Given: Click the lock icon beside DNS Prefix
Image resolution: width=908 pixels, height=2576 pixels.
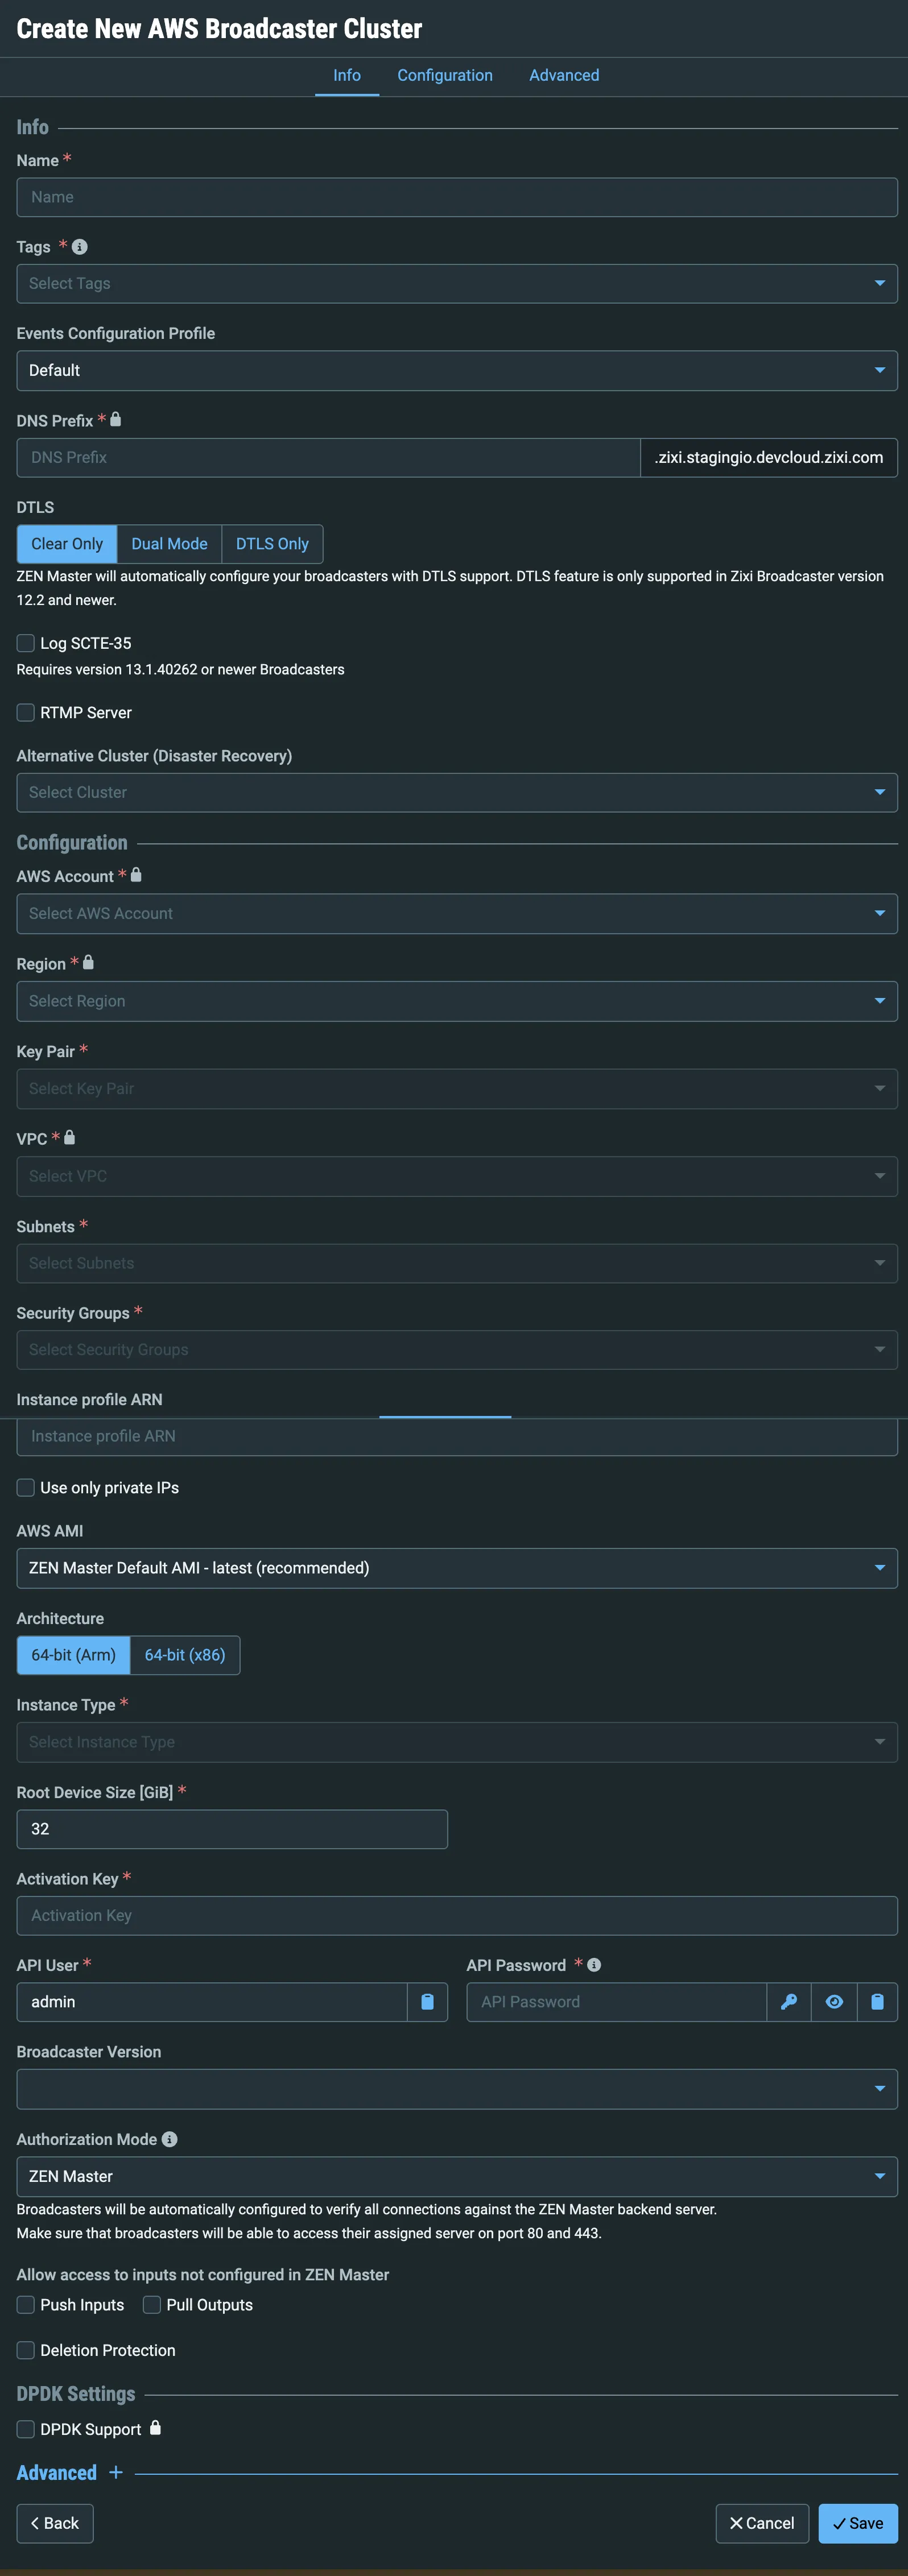Looking at the screenshot, I should tap(115, 420).
